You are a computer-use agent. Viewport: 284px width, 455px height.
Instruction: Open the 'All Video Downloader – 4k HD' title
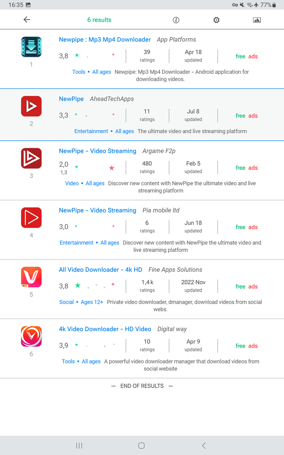101,270
